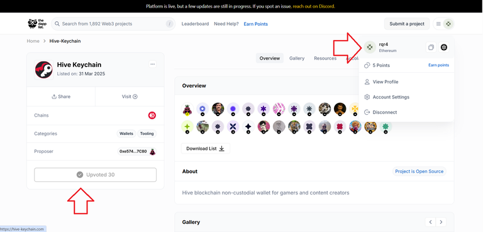Open Earn Points link in top navigation
Viewport: 483px width, 232px height.
tap(256, 24)
